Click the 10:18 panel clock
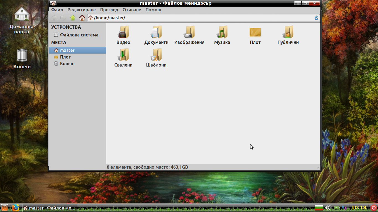The height and width of the screenshot is (212, 378). [359, 208]
